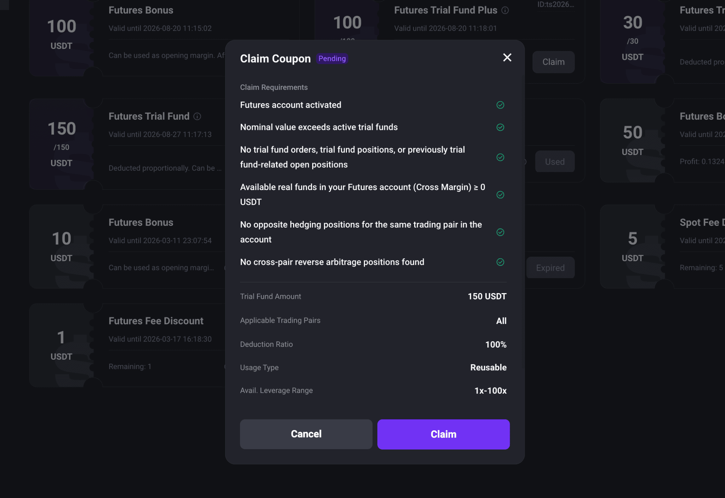Click the background Claim button for Trial Fund Plus

[553, 62]
